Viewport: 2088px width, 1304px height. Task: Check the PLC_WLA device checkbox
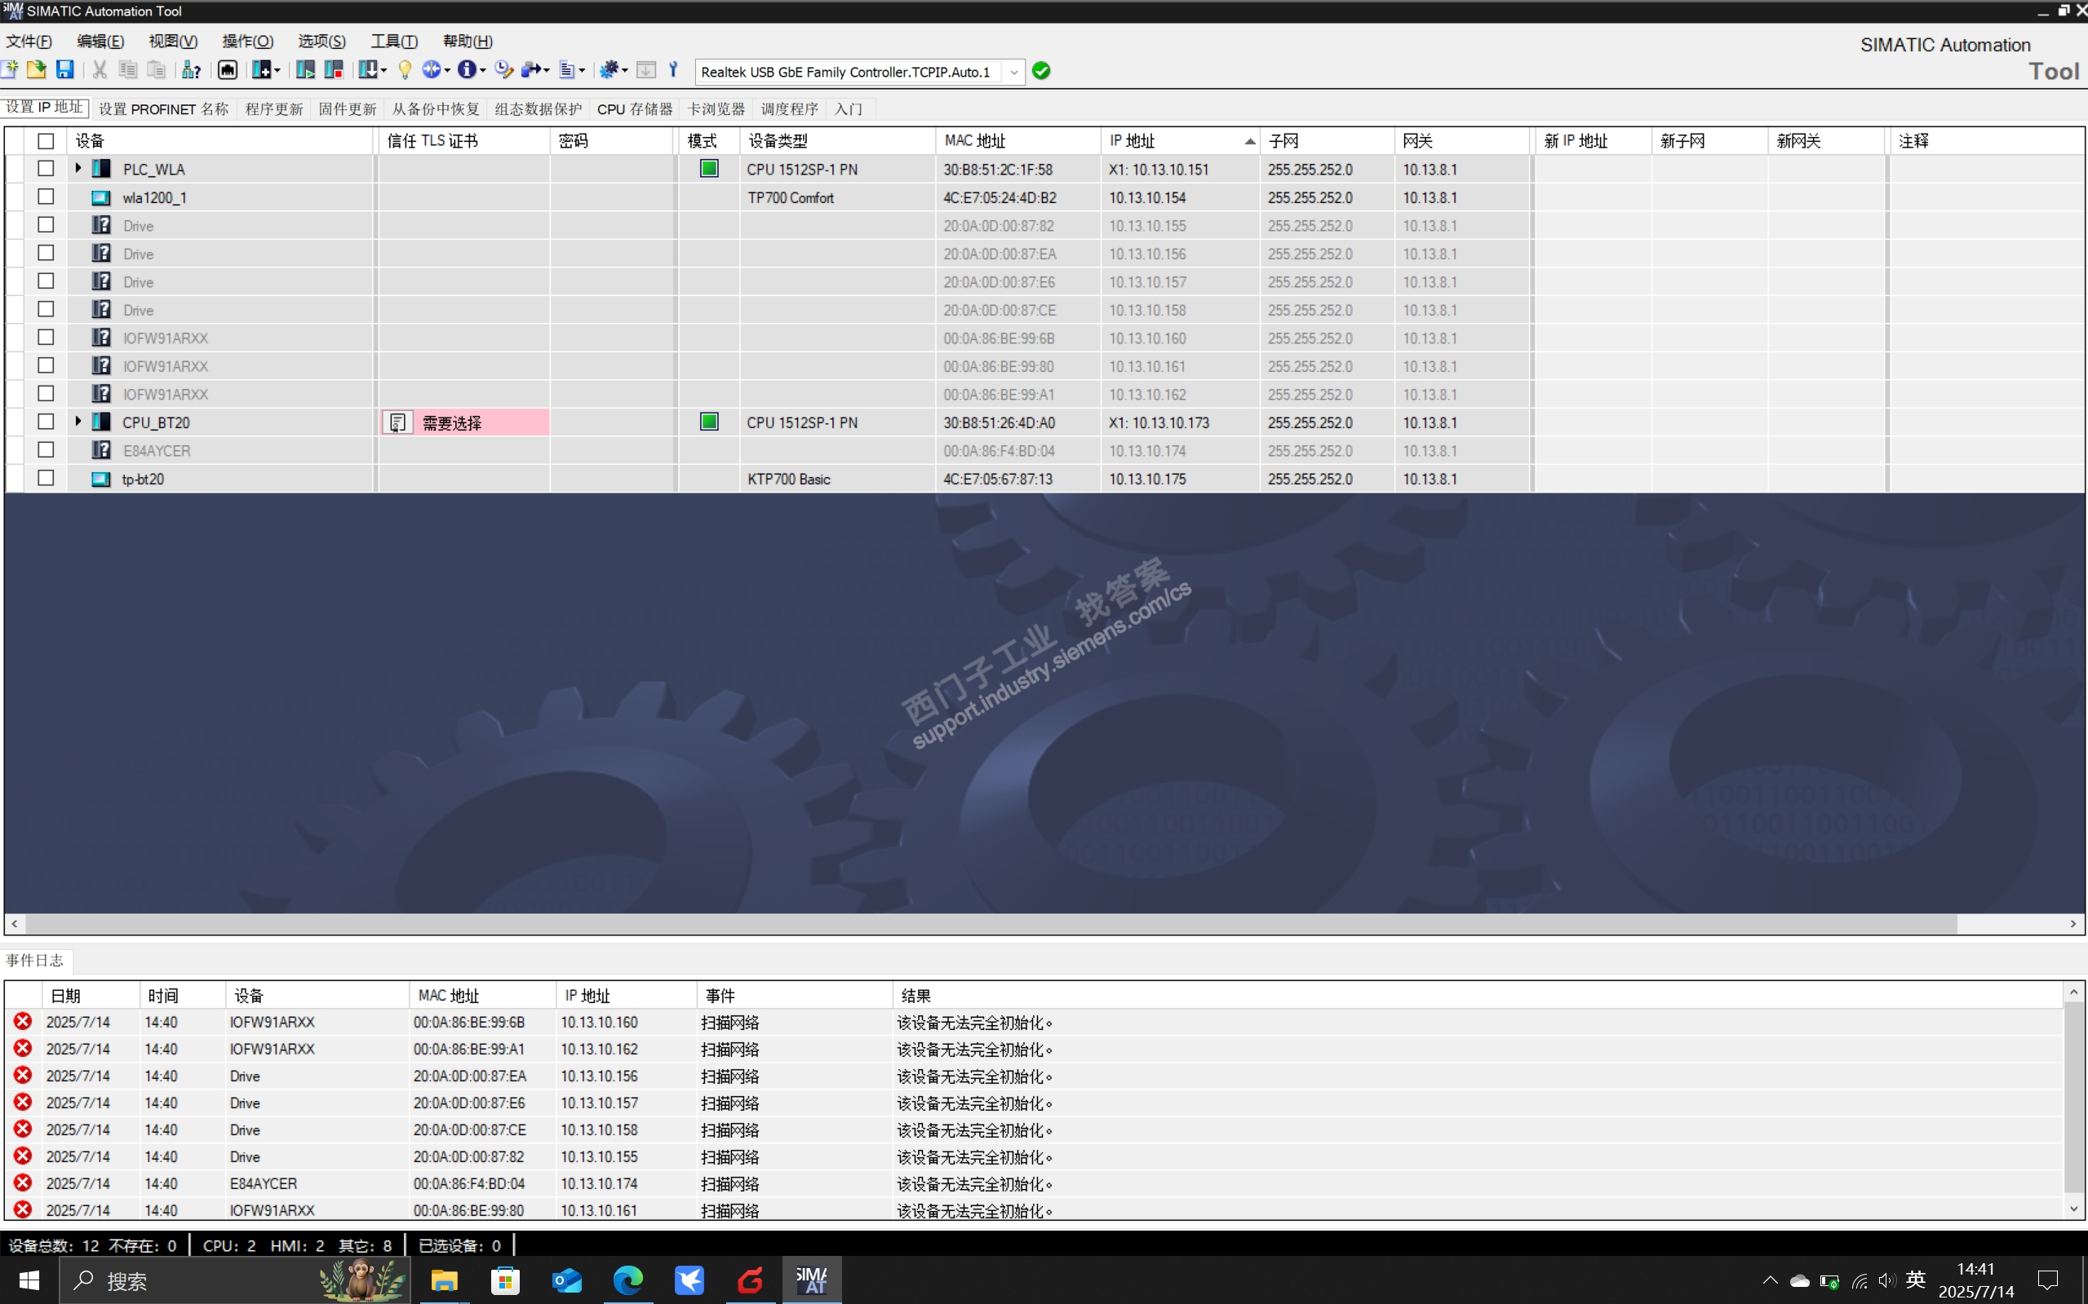tap(46, 169)
